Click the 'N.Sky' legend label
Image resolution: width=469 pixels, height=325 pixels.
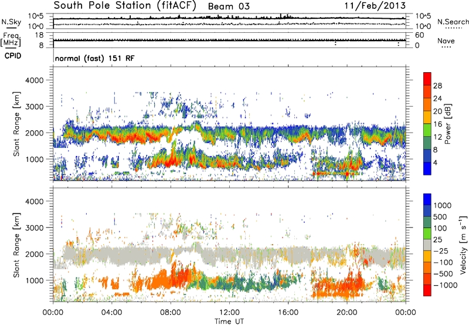[11, 22]
